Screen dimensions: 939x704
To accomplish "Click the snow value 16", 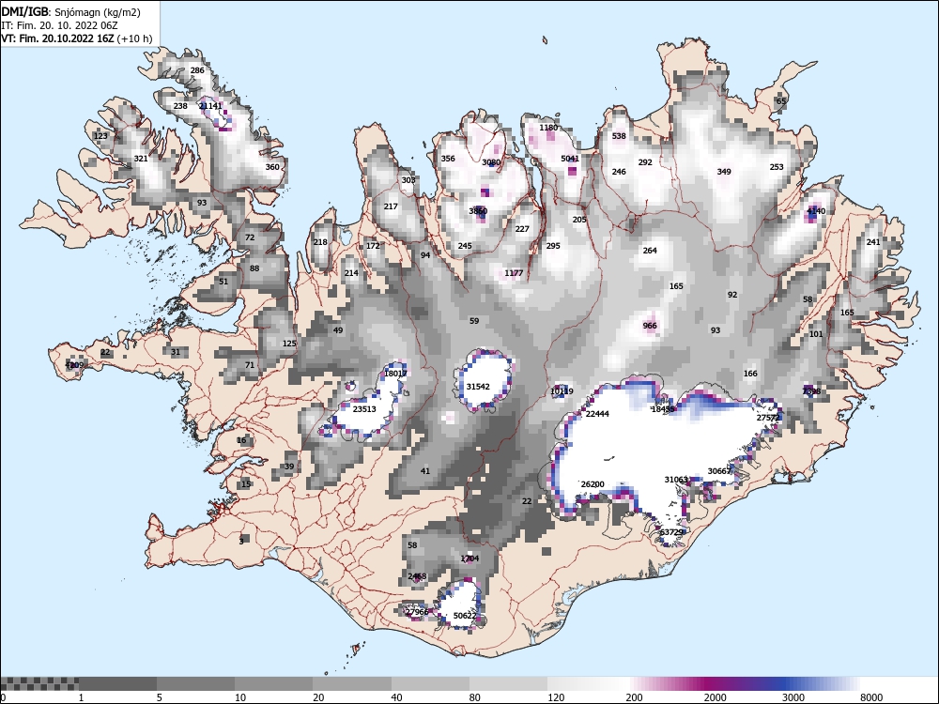I will [x=241, y=440].
